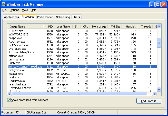Click the horizontal scrollbar right arrow
Viewport: 168px width, 116px height.
click(x=154, y=94)
